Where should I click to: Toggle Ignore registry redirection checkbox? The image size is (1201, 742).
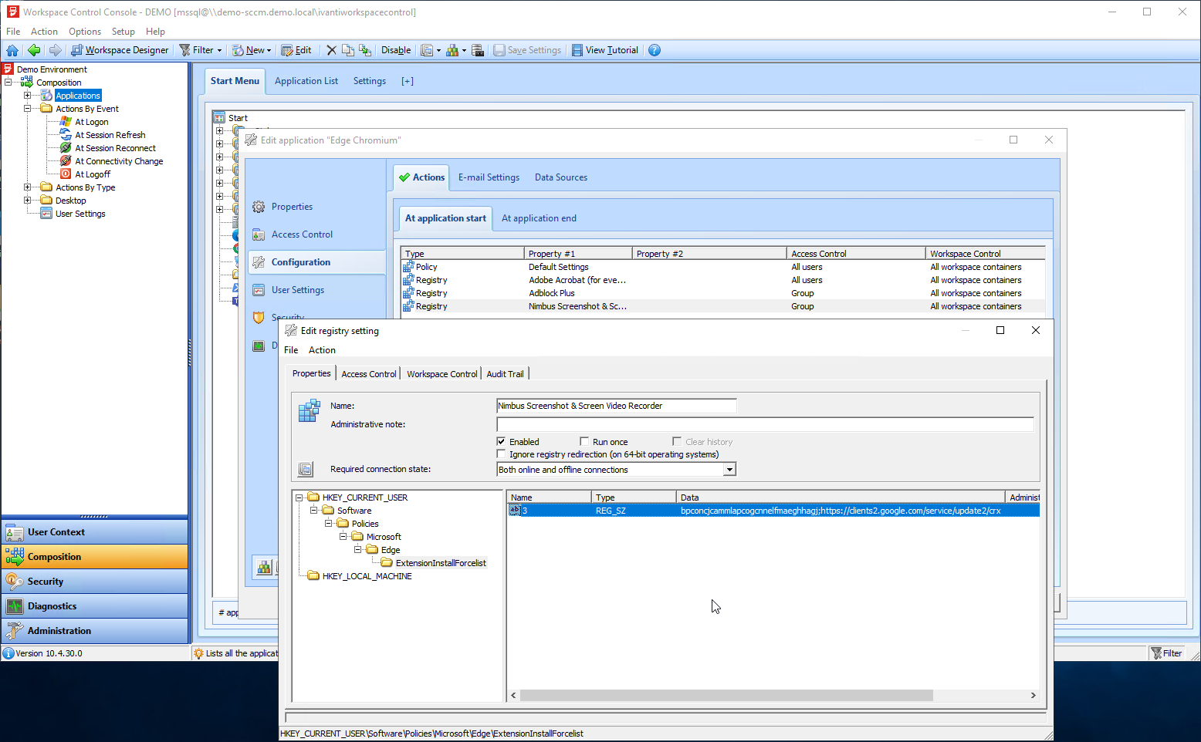click(502, 454)
